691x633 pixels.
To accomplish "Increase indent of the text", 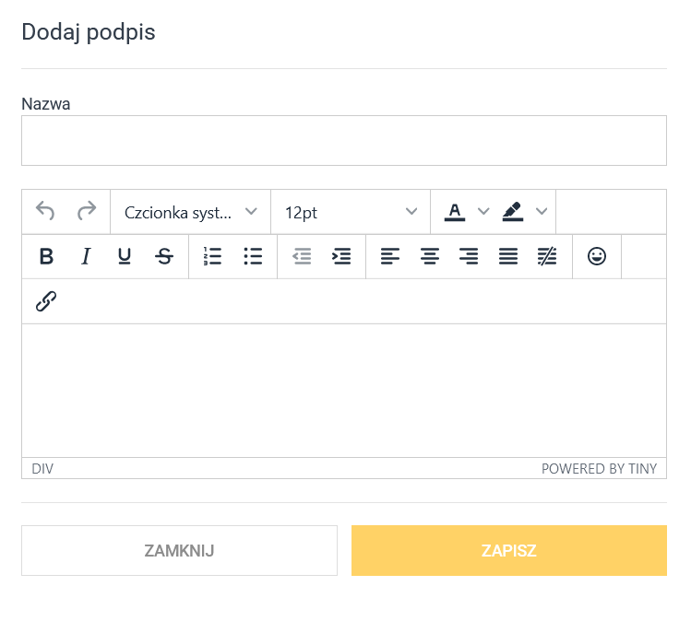I will point(341,257).
